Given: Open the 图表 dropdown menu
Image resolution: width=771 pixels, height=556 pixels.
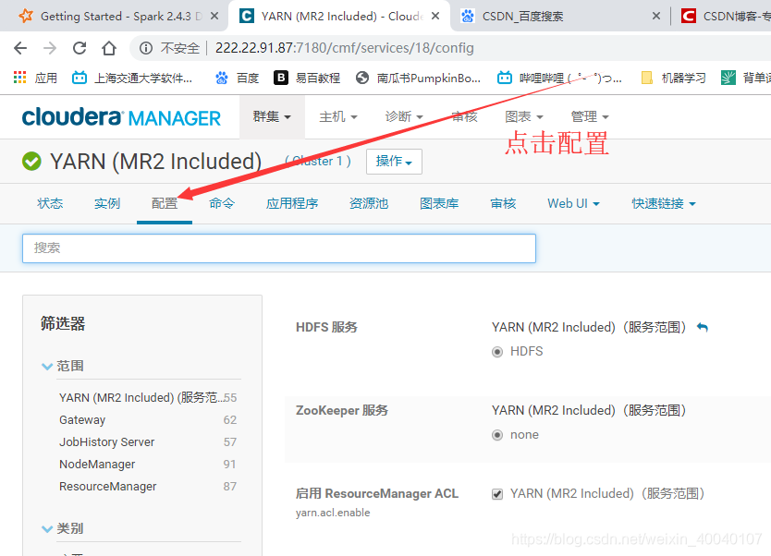Looking at the screenshot, I should click(x=523, y=117).
